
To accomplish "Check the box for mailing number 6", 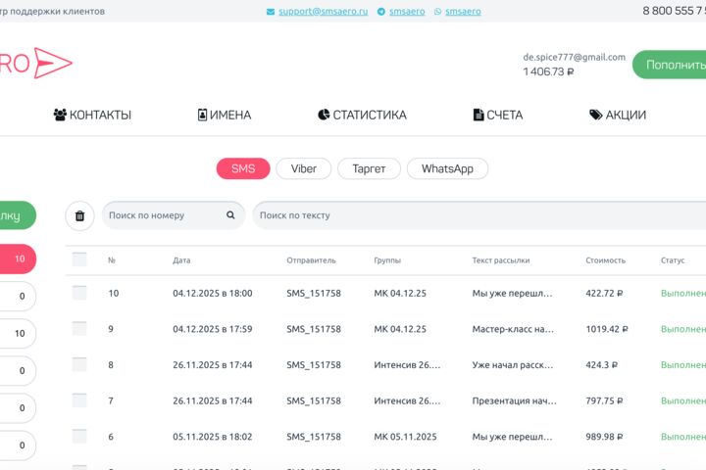I will [79, 437].
